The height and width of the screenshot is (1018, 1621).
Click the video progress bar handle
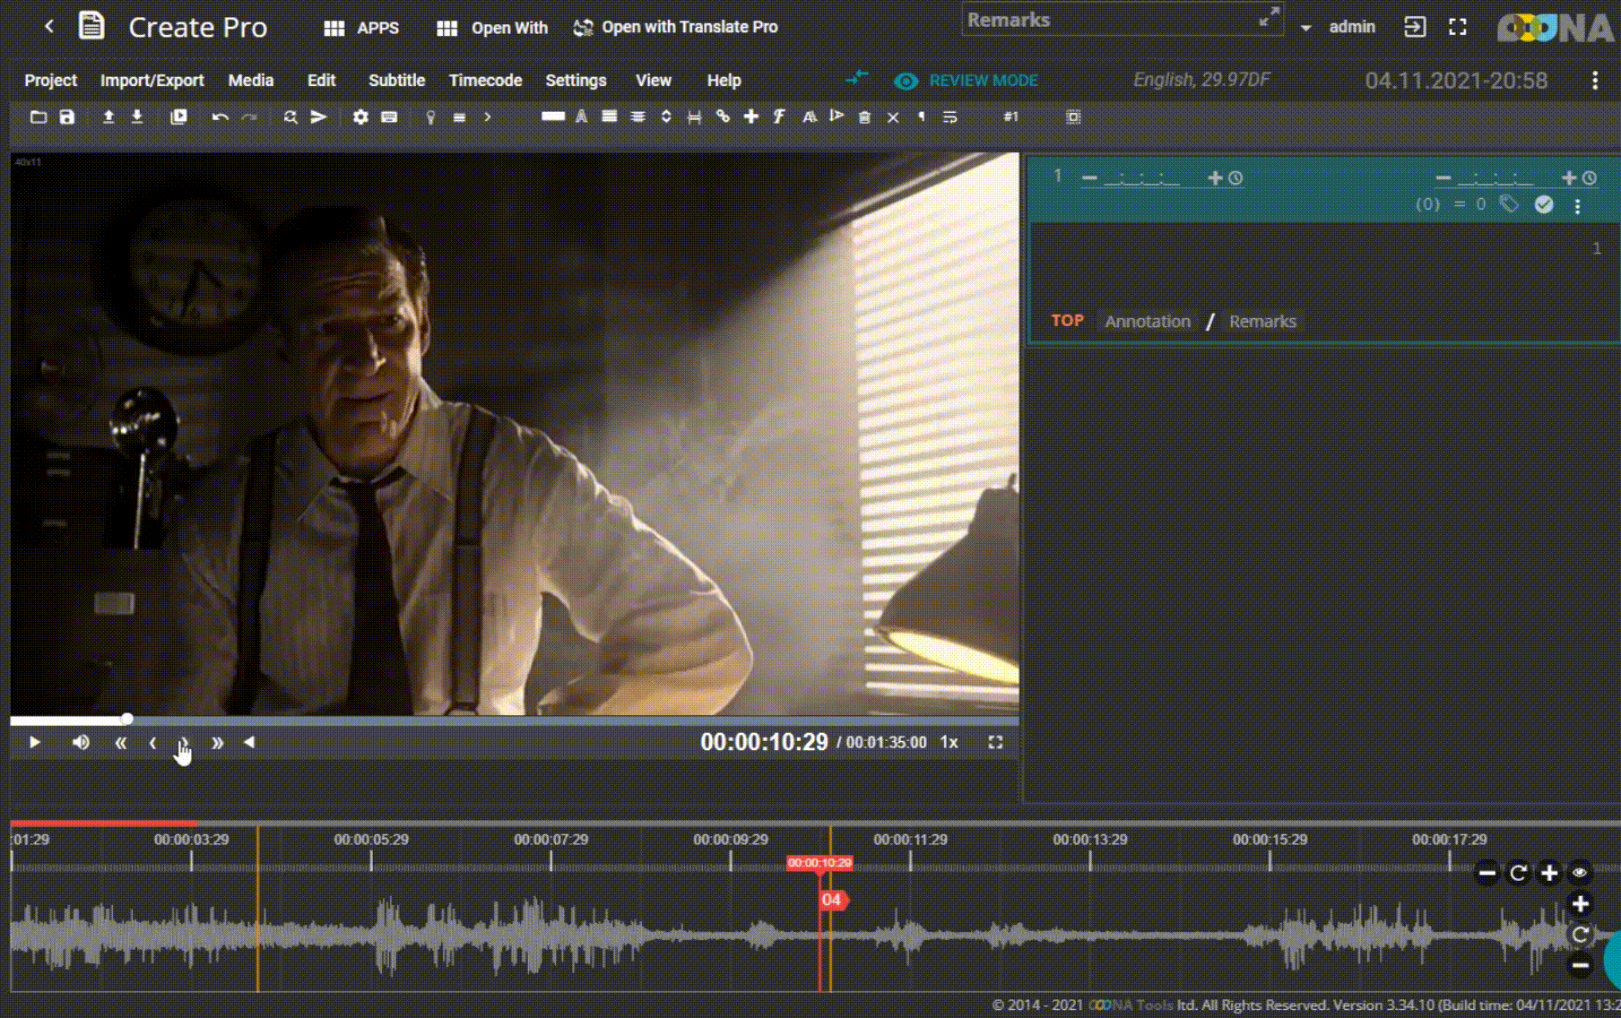pyautogui.click(x=127, y=719)
